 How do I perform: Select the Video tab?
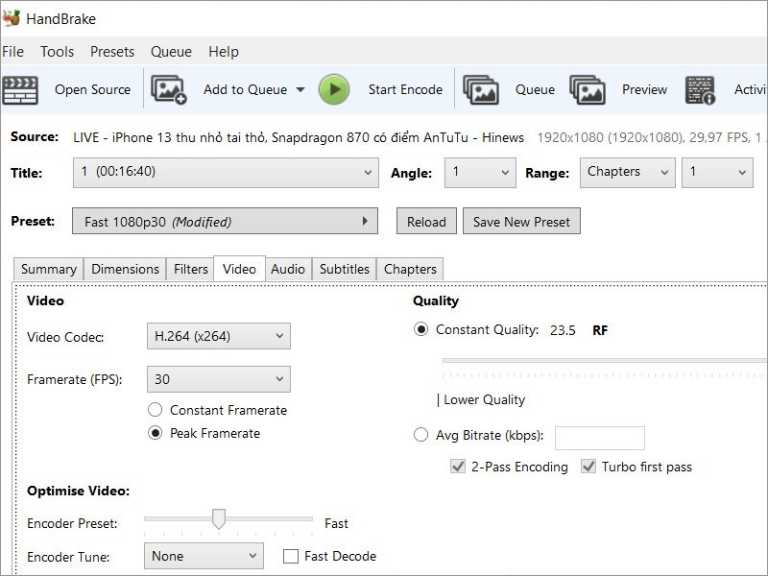tap(239, 269)
